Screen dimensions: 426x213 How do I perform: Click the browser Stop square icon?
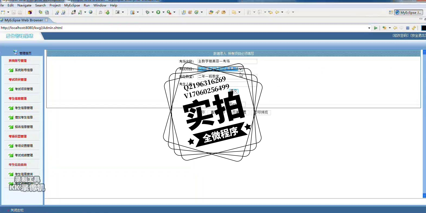408,28
